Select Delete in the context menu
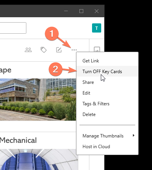The height and width of the screenshot is (170, 152). tap(107, 114)
